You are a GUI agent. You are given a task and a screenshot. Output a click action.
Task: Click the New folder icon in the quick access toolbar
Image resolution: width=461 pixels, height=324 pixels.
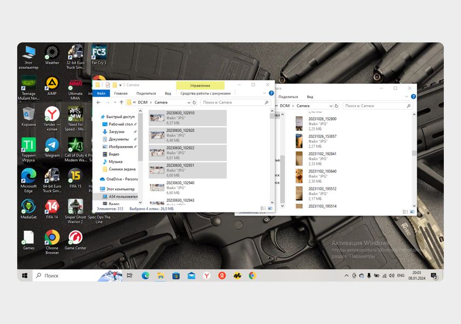[114, 85]
